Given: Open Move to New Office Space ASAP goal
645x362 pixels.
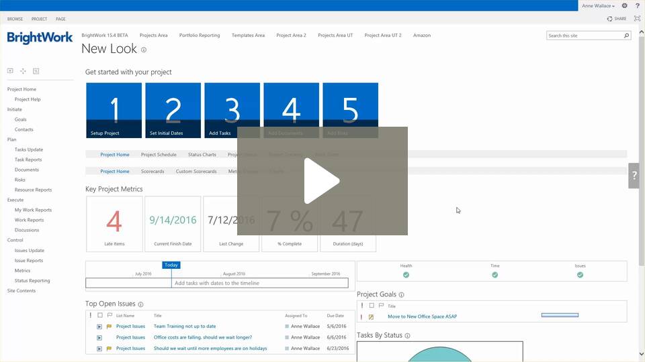Looking at the screenshot, I should point(422,316).
